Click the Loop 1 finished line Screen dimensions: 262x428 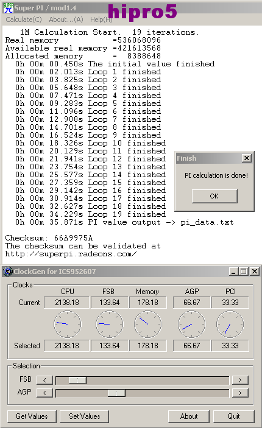click(88, 72)
